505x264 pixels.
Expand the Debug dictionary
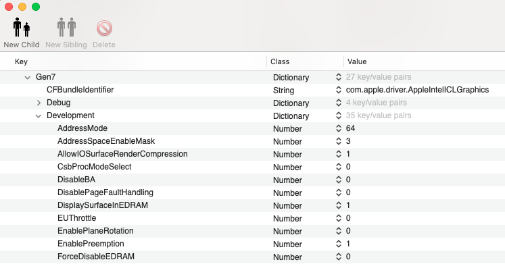coord(39,103)
